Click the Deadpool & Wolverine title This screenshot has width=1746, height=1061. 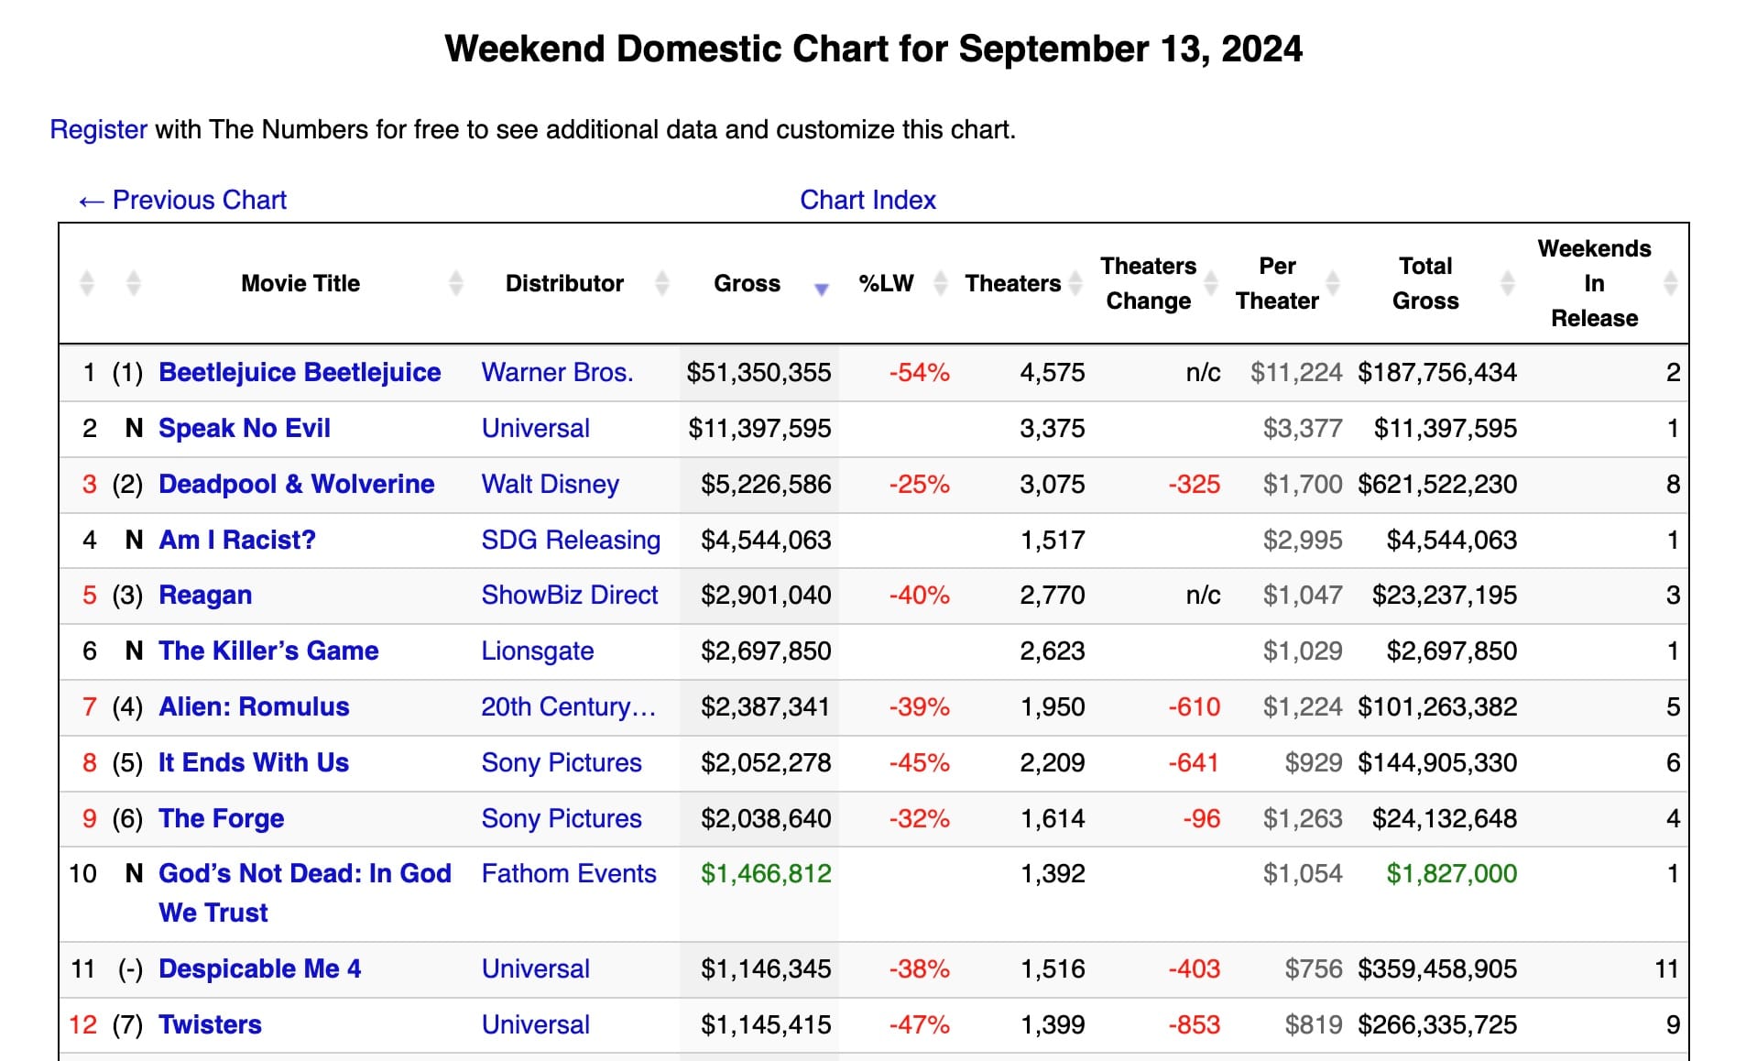297,484
